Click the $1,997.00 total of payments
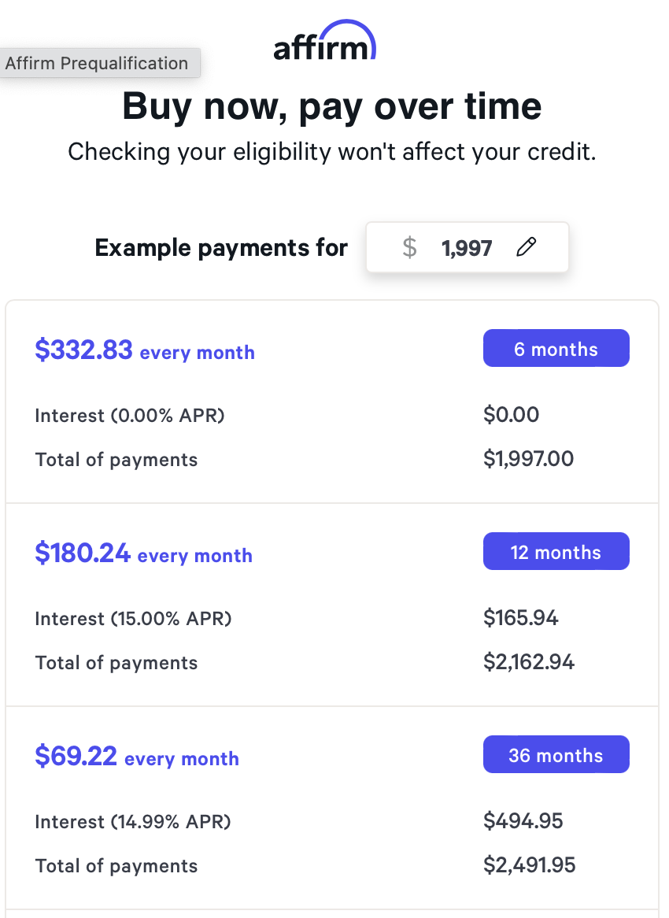 click(x=529, y=459)
